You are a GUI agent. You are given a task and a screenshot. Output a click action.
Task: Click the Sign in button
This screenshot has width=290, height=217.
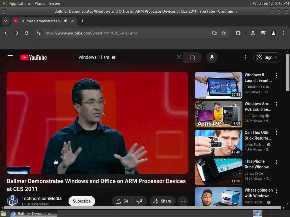click(x=267, y=57)
